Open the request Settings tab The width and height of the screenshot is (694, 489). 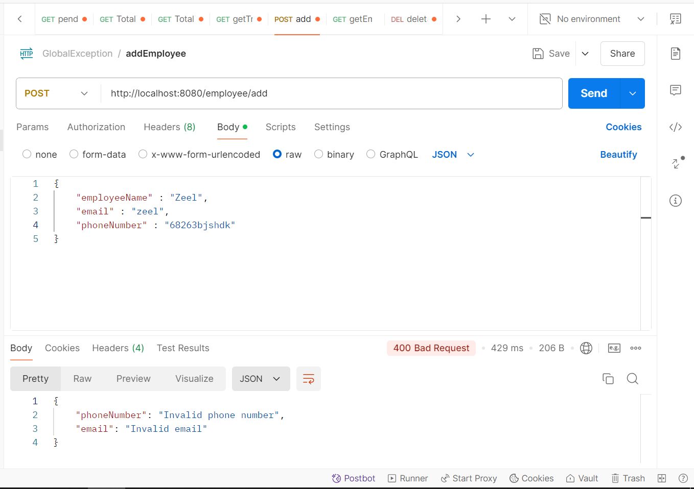332,127
